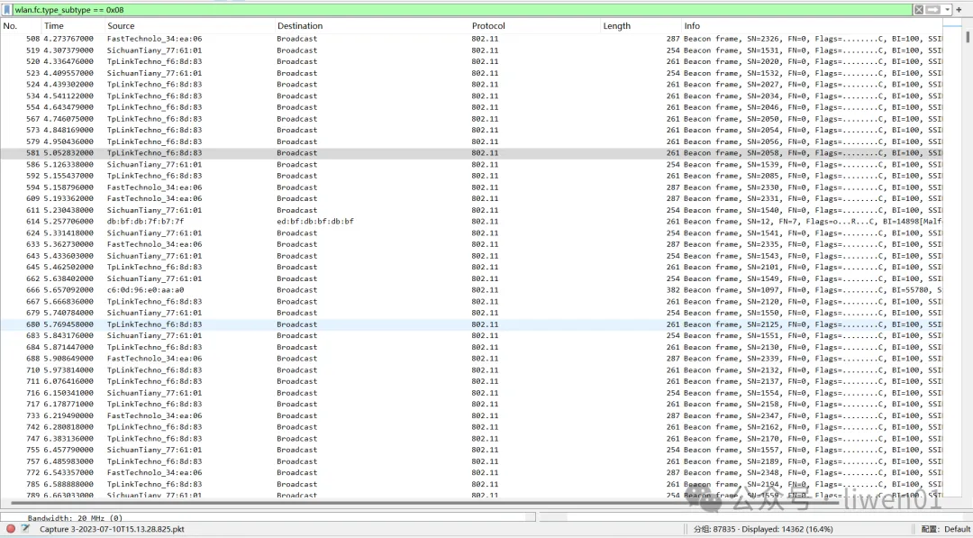
Task: Select packet number 747 row
Action: (x=471, y=438)
